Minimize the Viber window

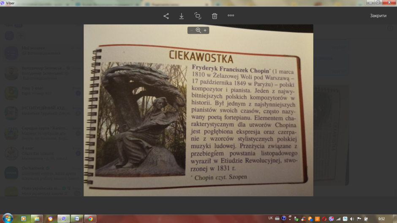(370, 3)
